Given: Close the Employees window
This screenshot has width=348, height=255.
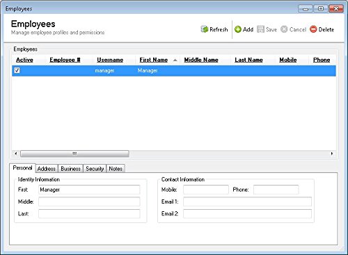Looking at the screenshot, I should tap(335, 9).
